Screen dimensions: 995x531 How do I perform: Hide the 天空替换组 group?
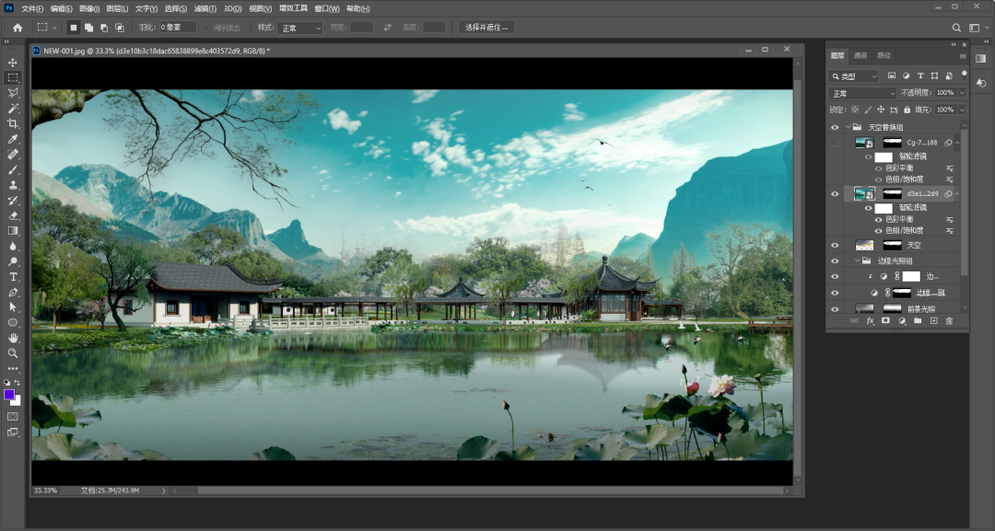835,127
